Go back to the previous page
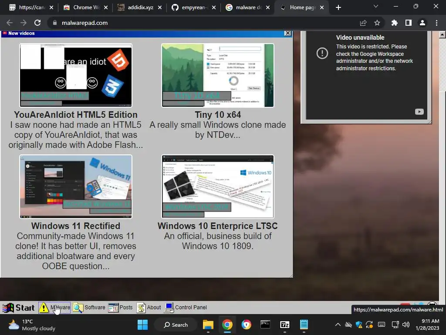The height and width of the screenshot is (335, 446). [x=10, y=23]
